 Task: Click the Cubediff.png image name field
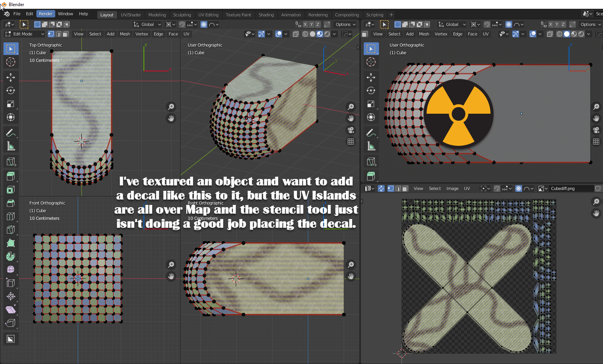pyautogui.click(x=570, y=188)
